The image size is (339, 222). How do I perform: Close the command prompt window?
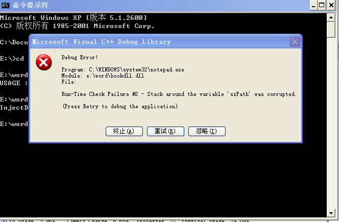pyautogui.click(x=331, y=5)
